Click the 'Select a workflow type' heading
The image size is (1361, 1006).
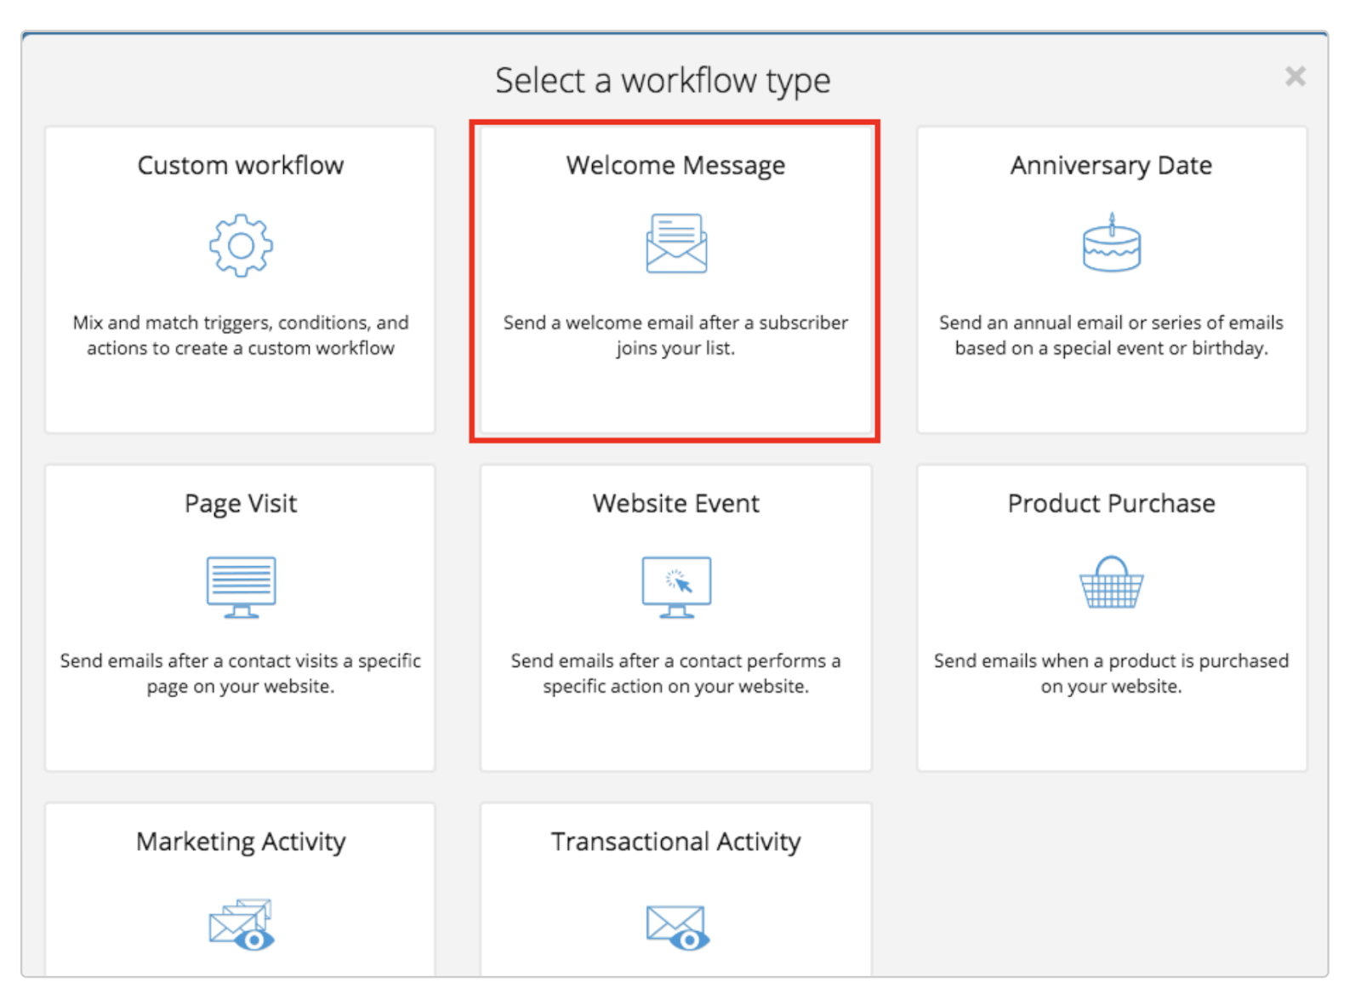(663, 81)
